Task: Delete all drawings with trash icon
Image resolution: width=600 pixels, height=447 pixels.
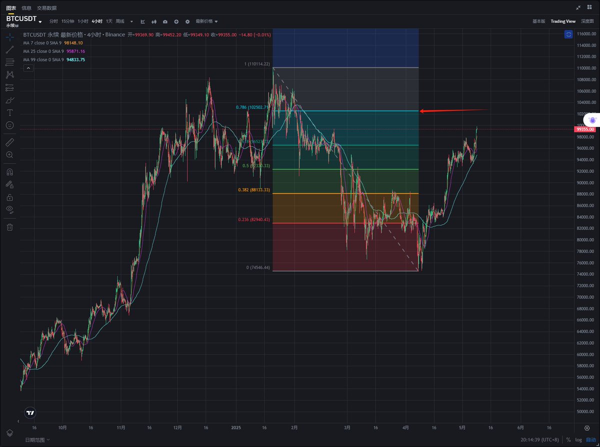Action: pos(10,227)
